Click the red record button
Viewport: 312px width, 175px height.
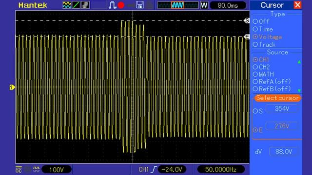tap(121, 5)
